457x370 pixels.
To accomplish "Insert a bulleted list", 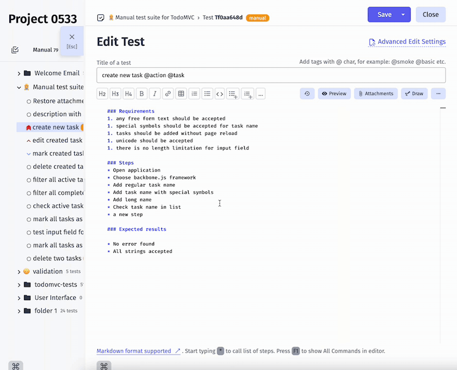I will (207, 94).
